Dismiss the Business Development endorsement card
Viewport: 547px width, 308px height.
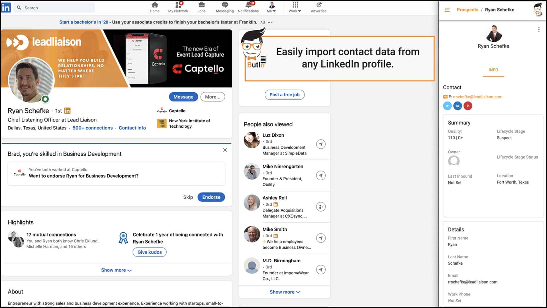[x=225, y=150]
